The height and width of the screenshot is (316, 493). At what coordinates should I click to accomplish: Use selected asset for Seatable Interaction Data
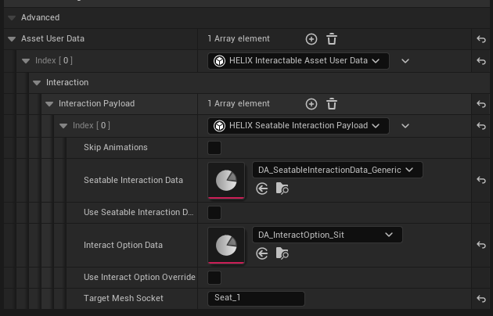pyautogui.click(x=262, y=189)
